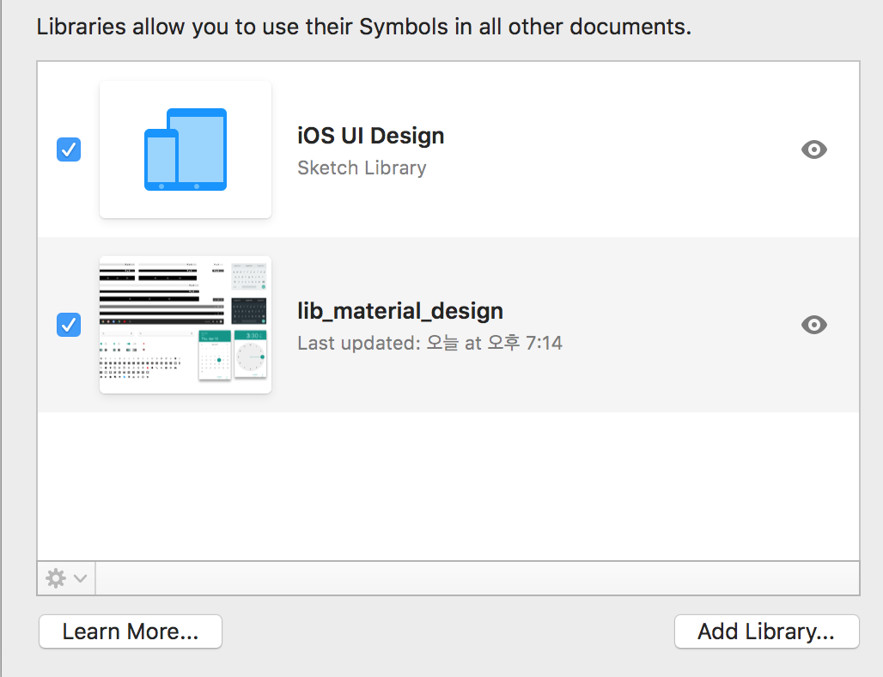Screen dimensions: 883x677
Task: Uncheck the iOS UI Design library checkbox
Action: point(69,150)
